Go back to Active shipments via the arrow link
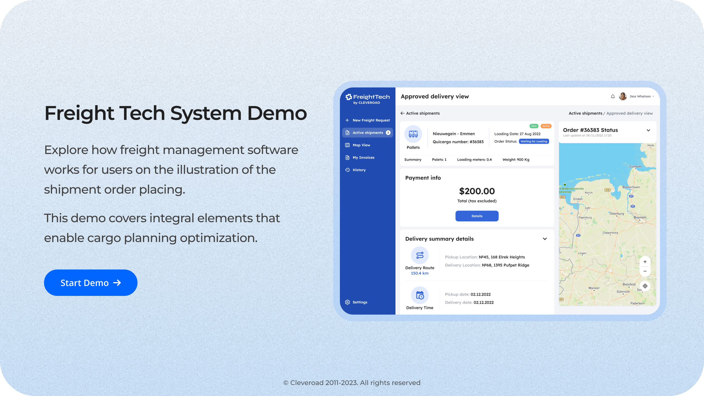Screen dimensions: 704x396 point(420,113)
